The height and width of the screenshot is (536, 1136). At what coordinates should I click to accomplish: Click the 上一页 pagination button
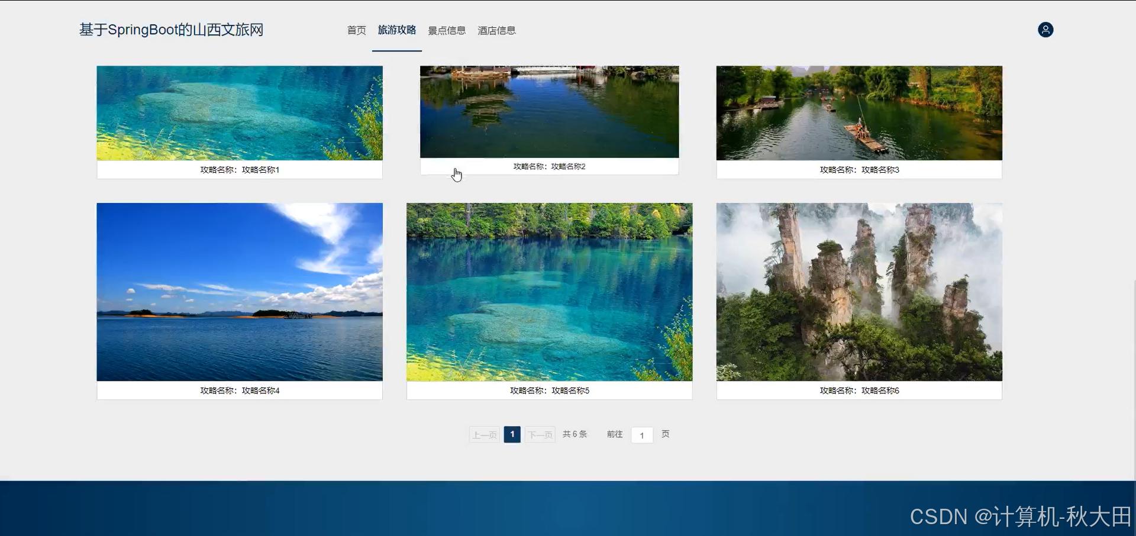483,434
